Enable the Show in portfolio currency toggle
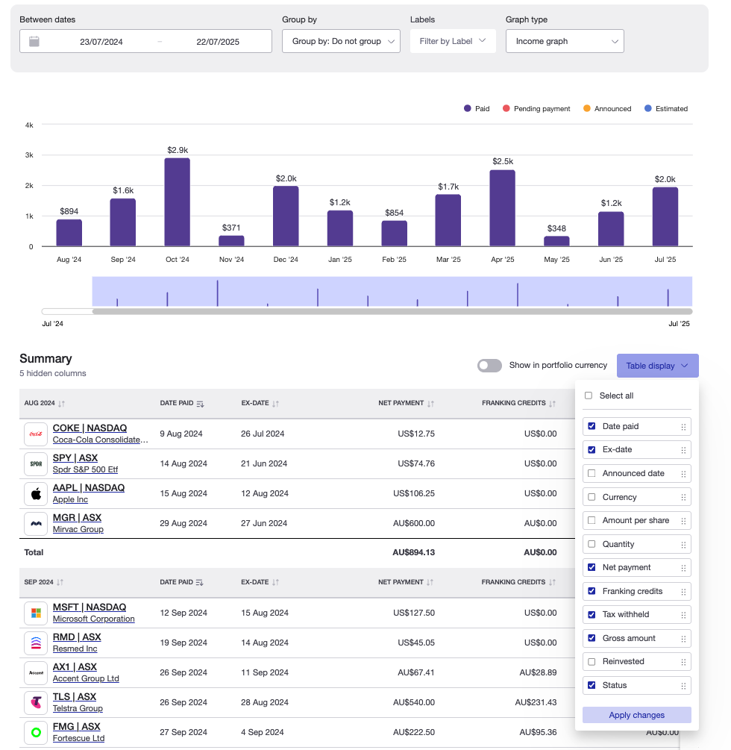 pos(489,366)
